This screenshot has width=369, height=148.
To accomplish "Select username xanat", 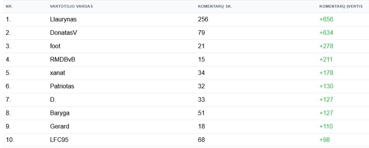I will (57, 73).
